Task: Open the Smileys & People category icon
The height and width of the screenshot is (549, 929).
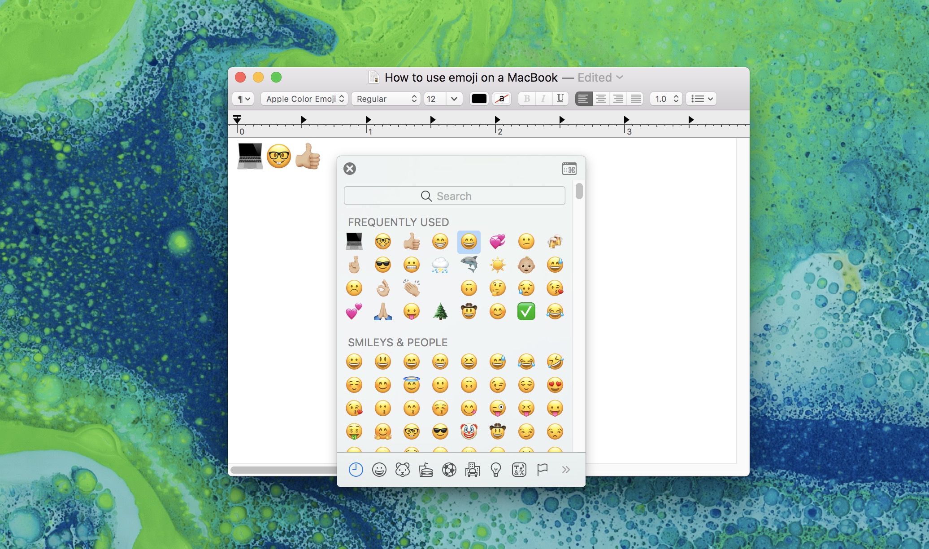Action: point(379,470)
